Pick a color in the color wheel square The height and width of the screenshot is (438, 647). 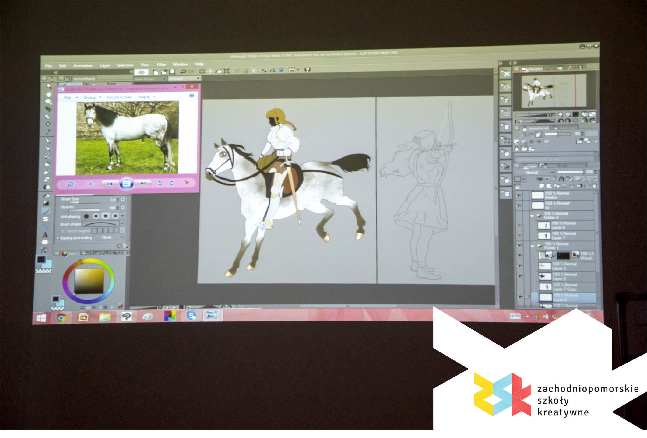89,281
